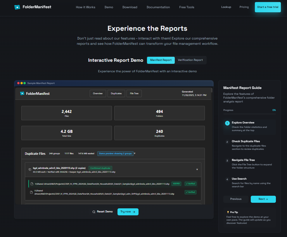Open the Documentation menu item
Image resolution: width=287 pixels, height=237 pixels.
coord(158,7)
